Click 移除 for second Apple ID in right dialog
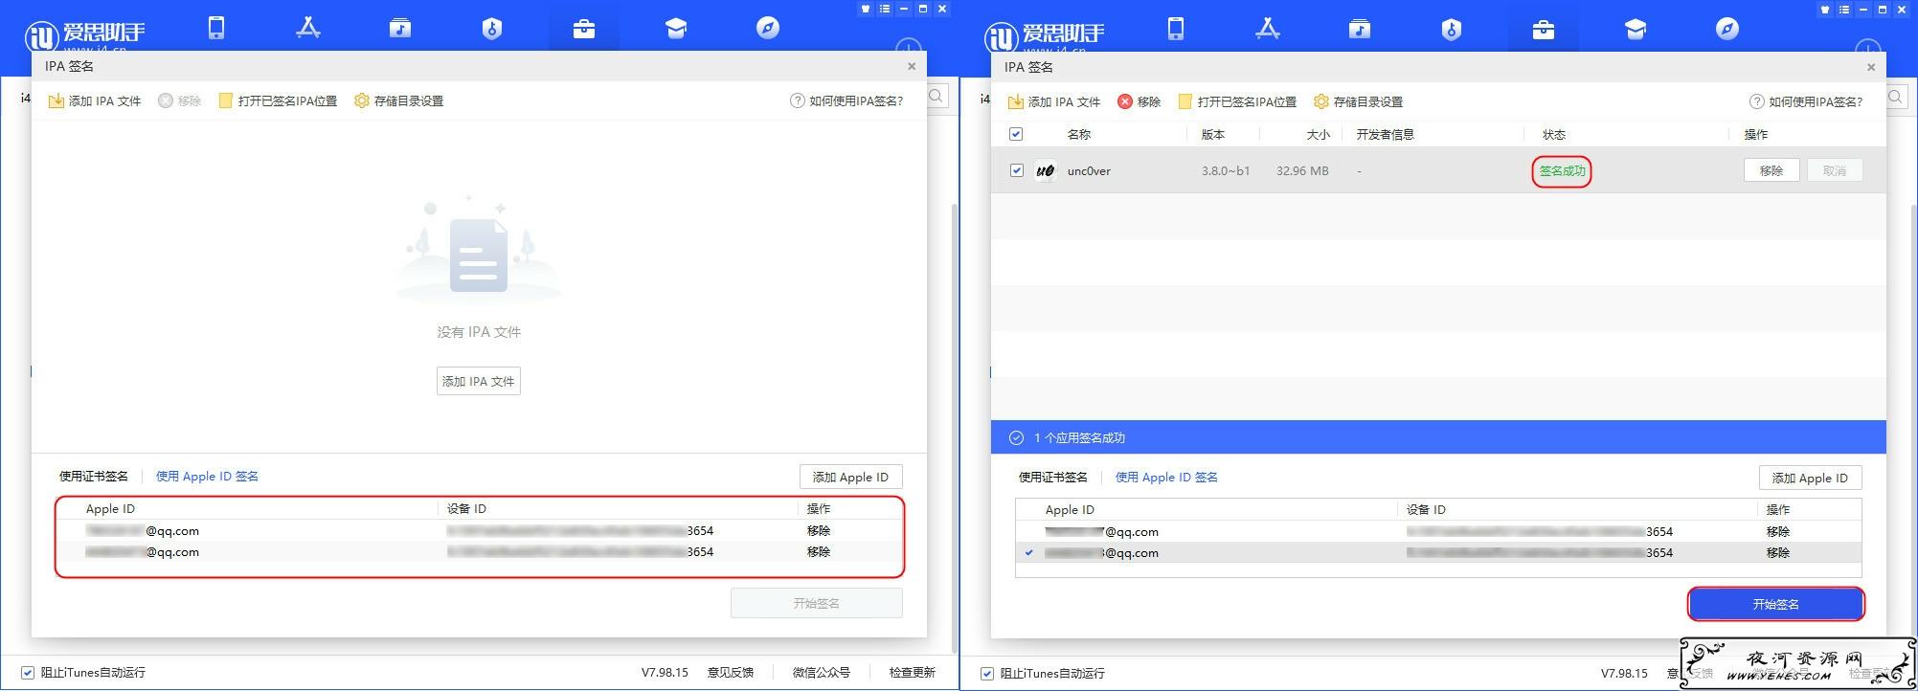Viewport: 1918px width, 691px height. tap(1778, 552)
